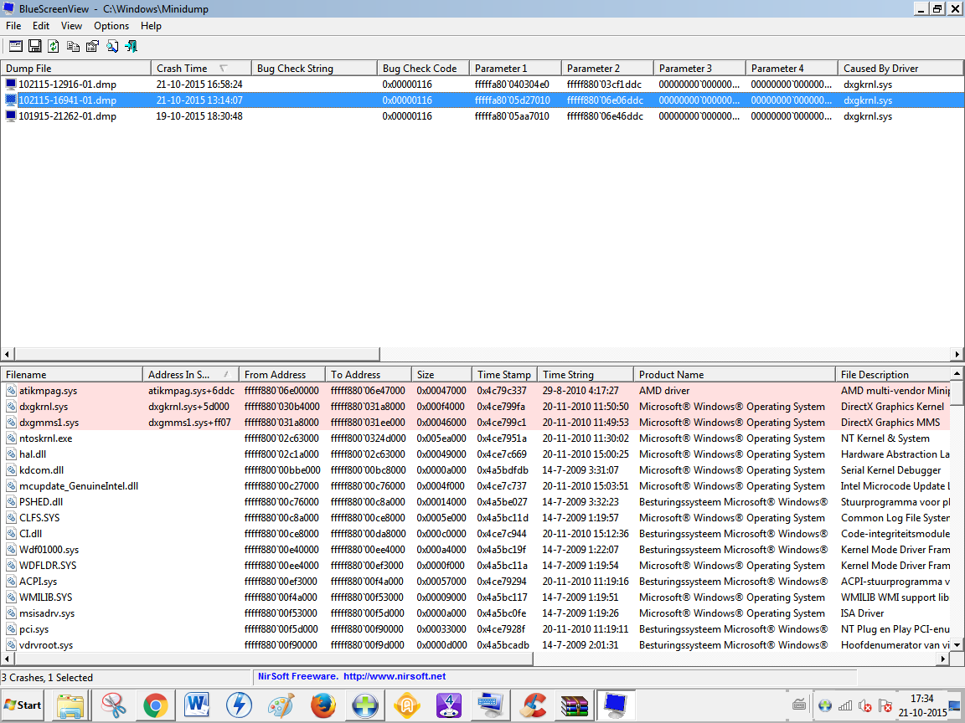This screenshot has height=723, width=965.
Task: Sort drivers by the Product Name column header
Action: (x=734, y=374)
